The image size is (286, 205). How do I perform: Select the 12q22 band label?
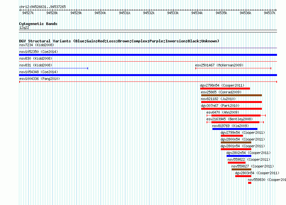[x=24, y=28]
